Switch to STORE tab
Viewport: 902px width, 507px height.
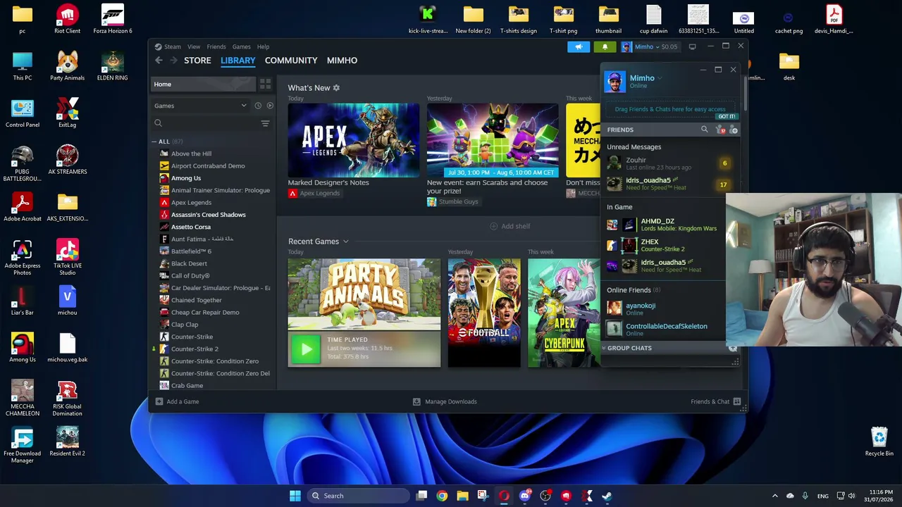[197, 61]
